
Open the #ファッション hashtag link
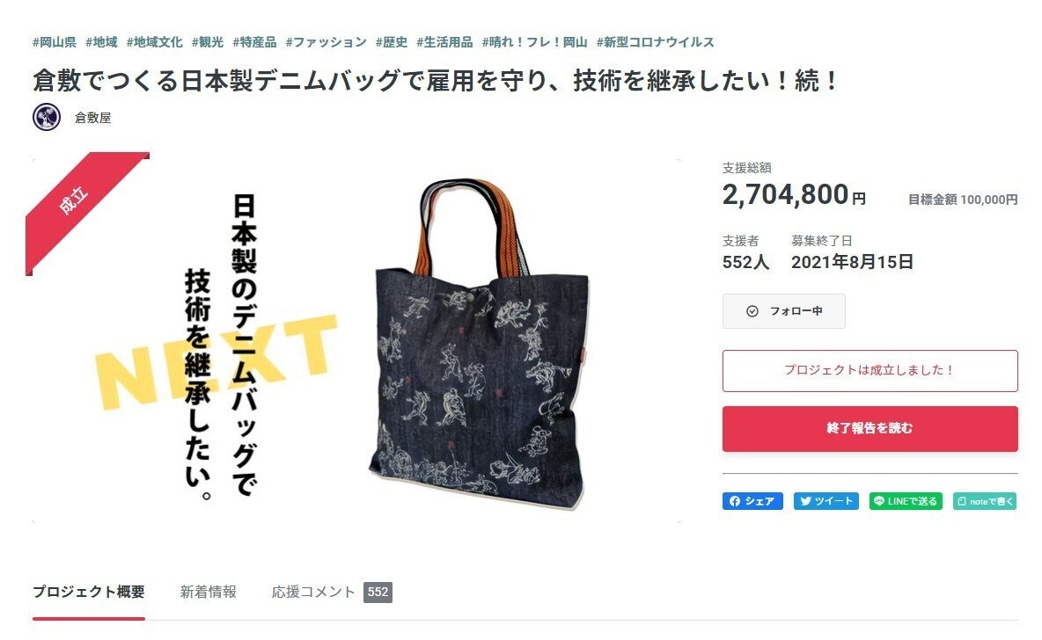click(327, 42)
